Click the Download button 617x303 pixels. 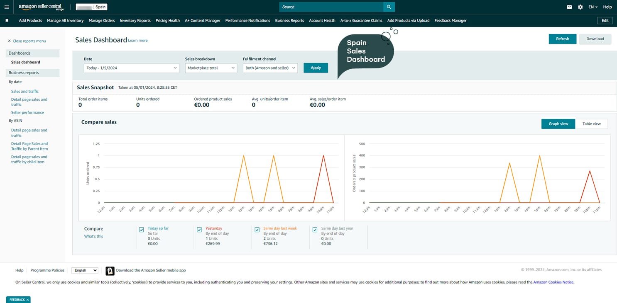pyautogui.click(x=595, y=39)
